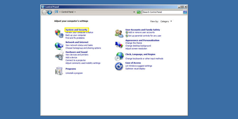The width and height of the screenshot is (238, 119).
Task: Click the shield beside Add or remove user accounts
Action: (127, 32)
